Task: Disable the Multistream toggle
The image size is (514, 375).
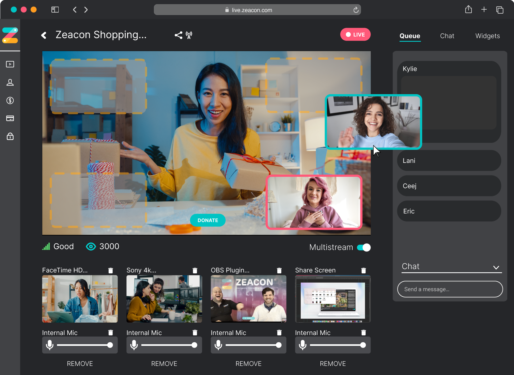Action: pos(364,247)
